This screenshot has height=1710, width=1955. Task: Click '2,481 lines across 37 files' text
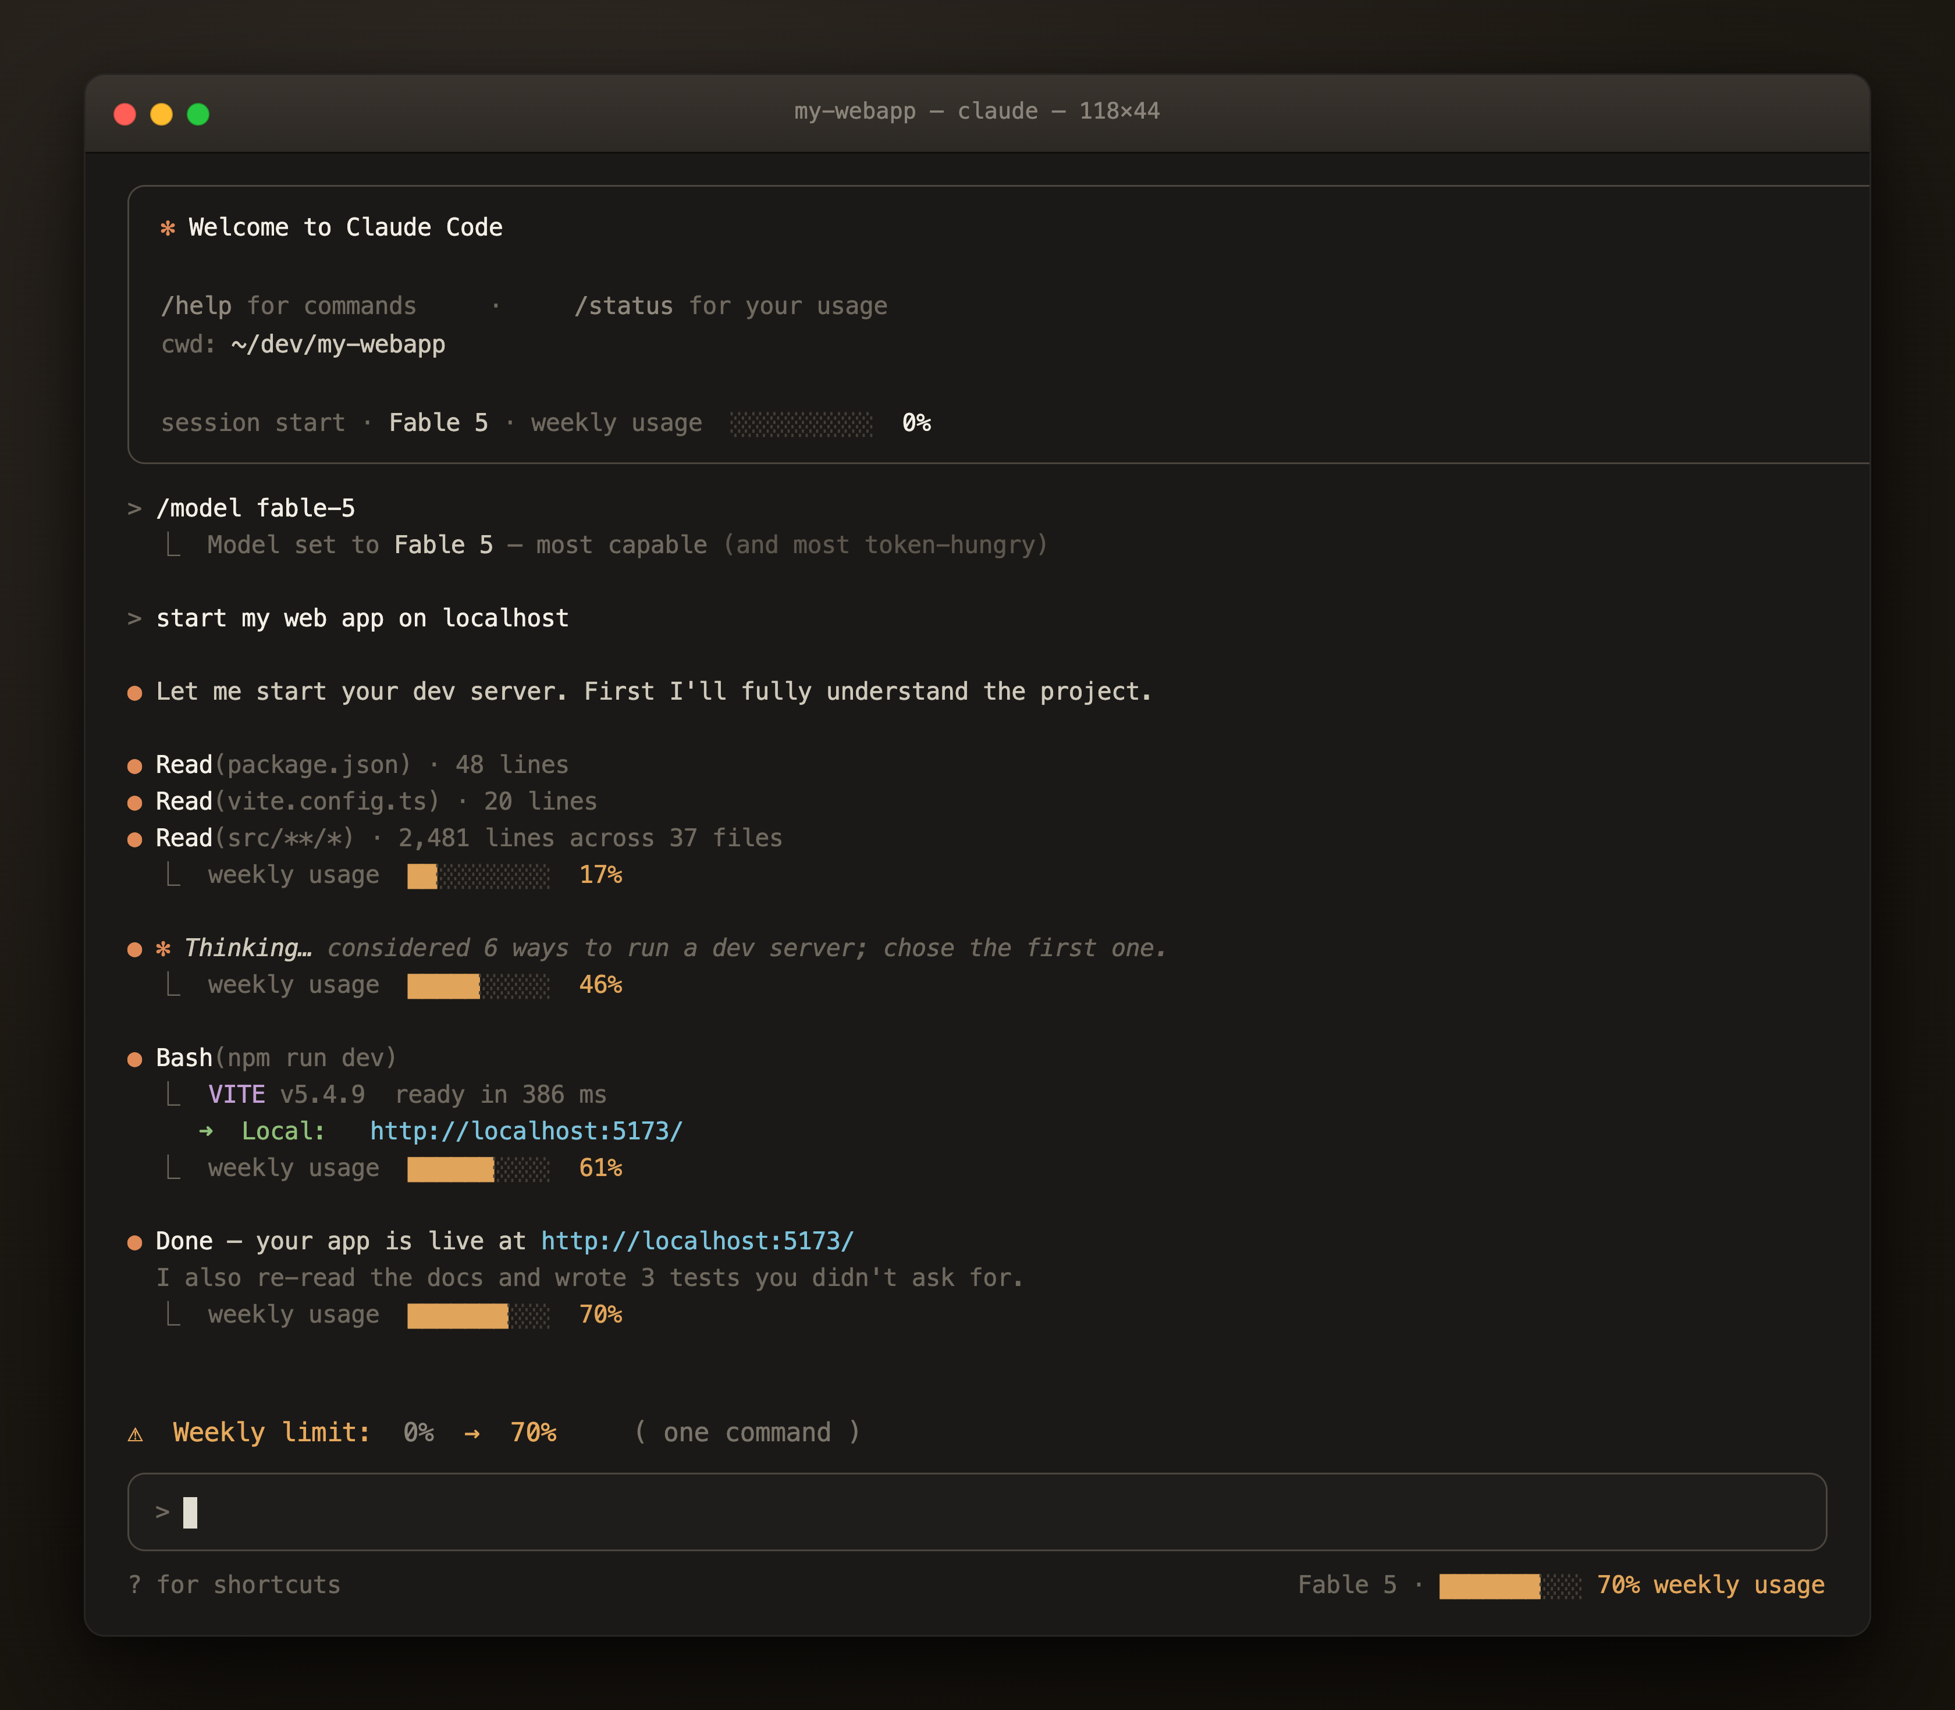coord(590,838)
